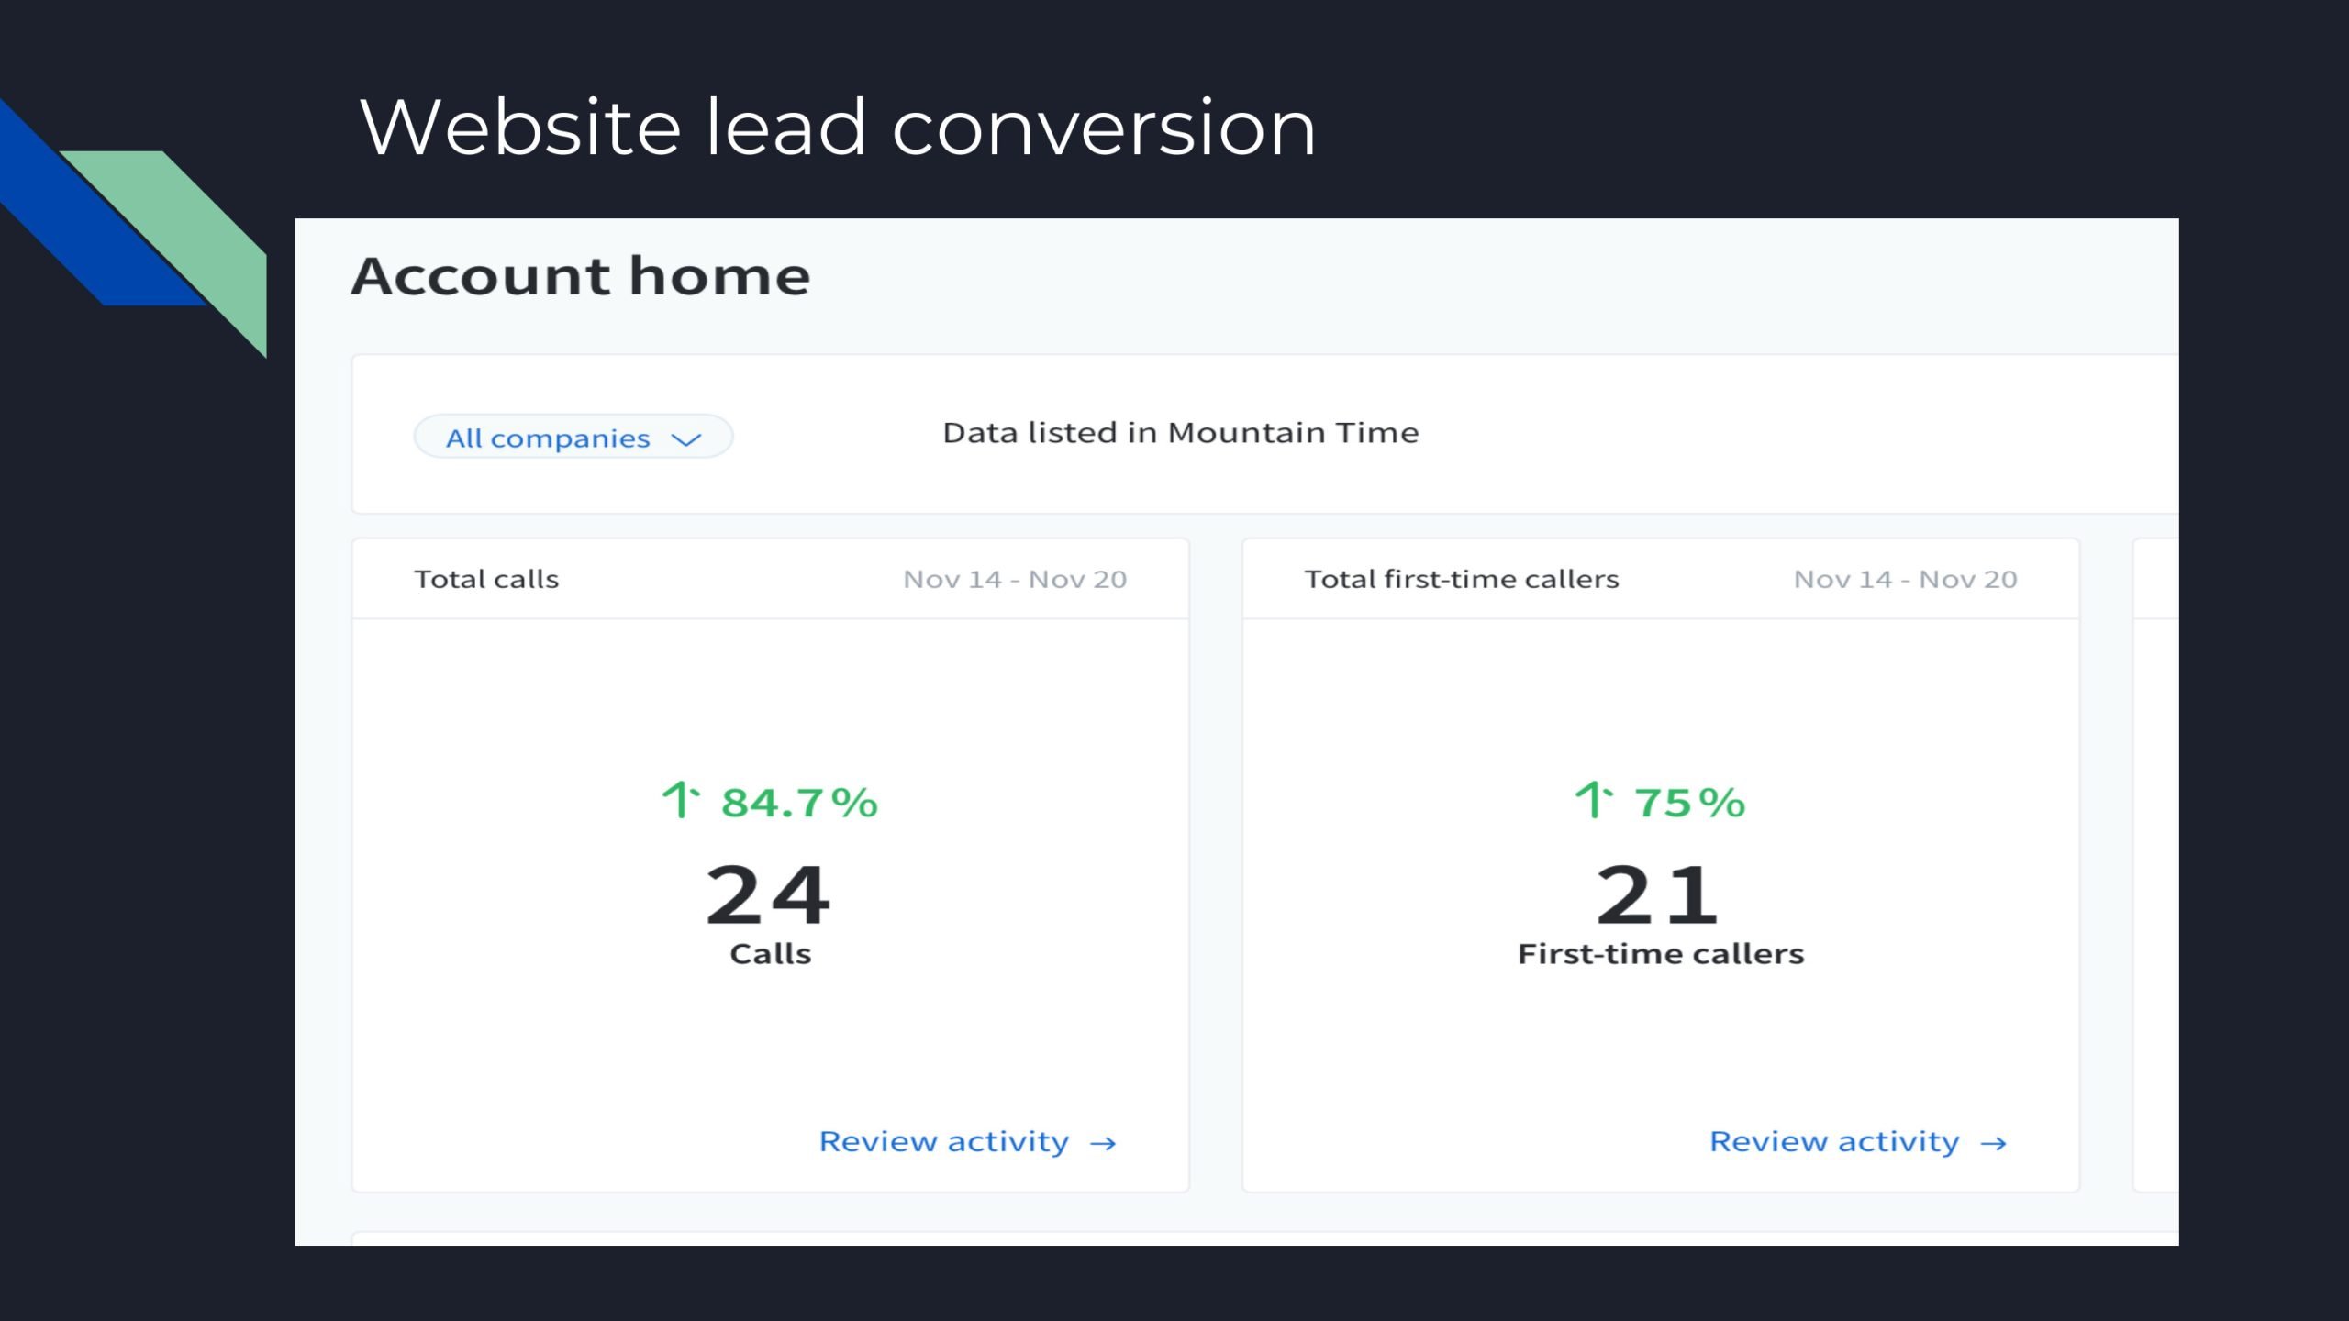2349x1321 pixels.
Task: Click Nov 14 - Nov 20 date on first-time callers
Action: pyautogui.click(x=1905, y=580)
